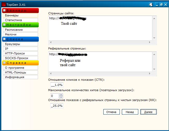Click right arrow of Реферальные страницы horizontal scrollbar
The height and width of the screenshot is (131, 169).
coord(149,73)
